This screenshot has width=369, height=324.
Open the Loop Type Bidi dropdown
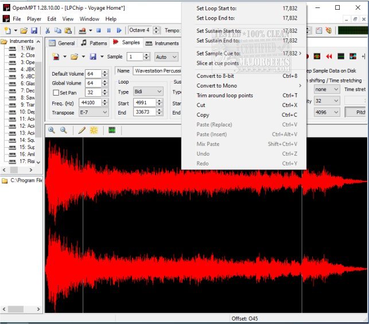(148, 92)
